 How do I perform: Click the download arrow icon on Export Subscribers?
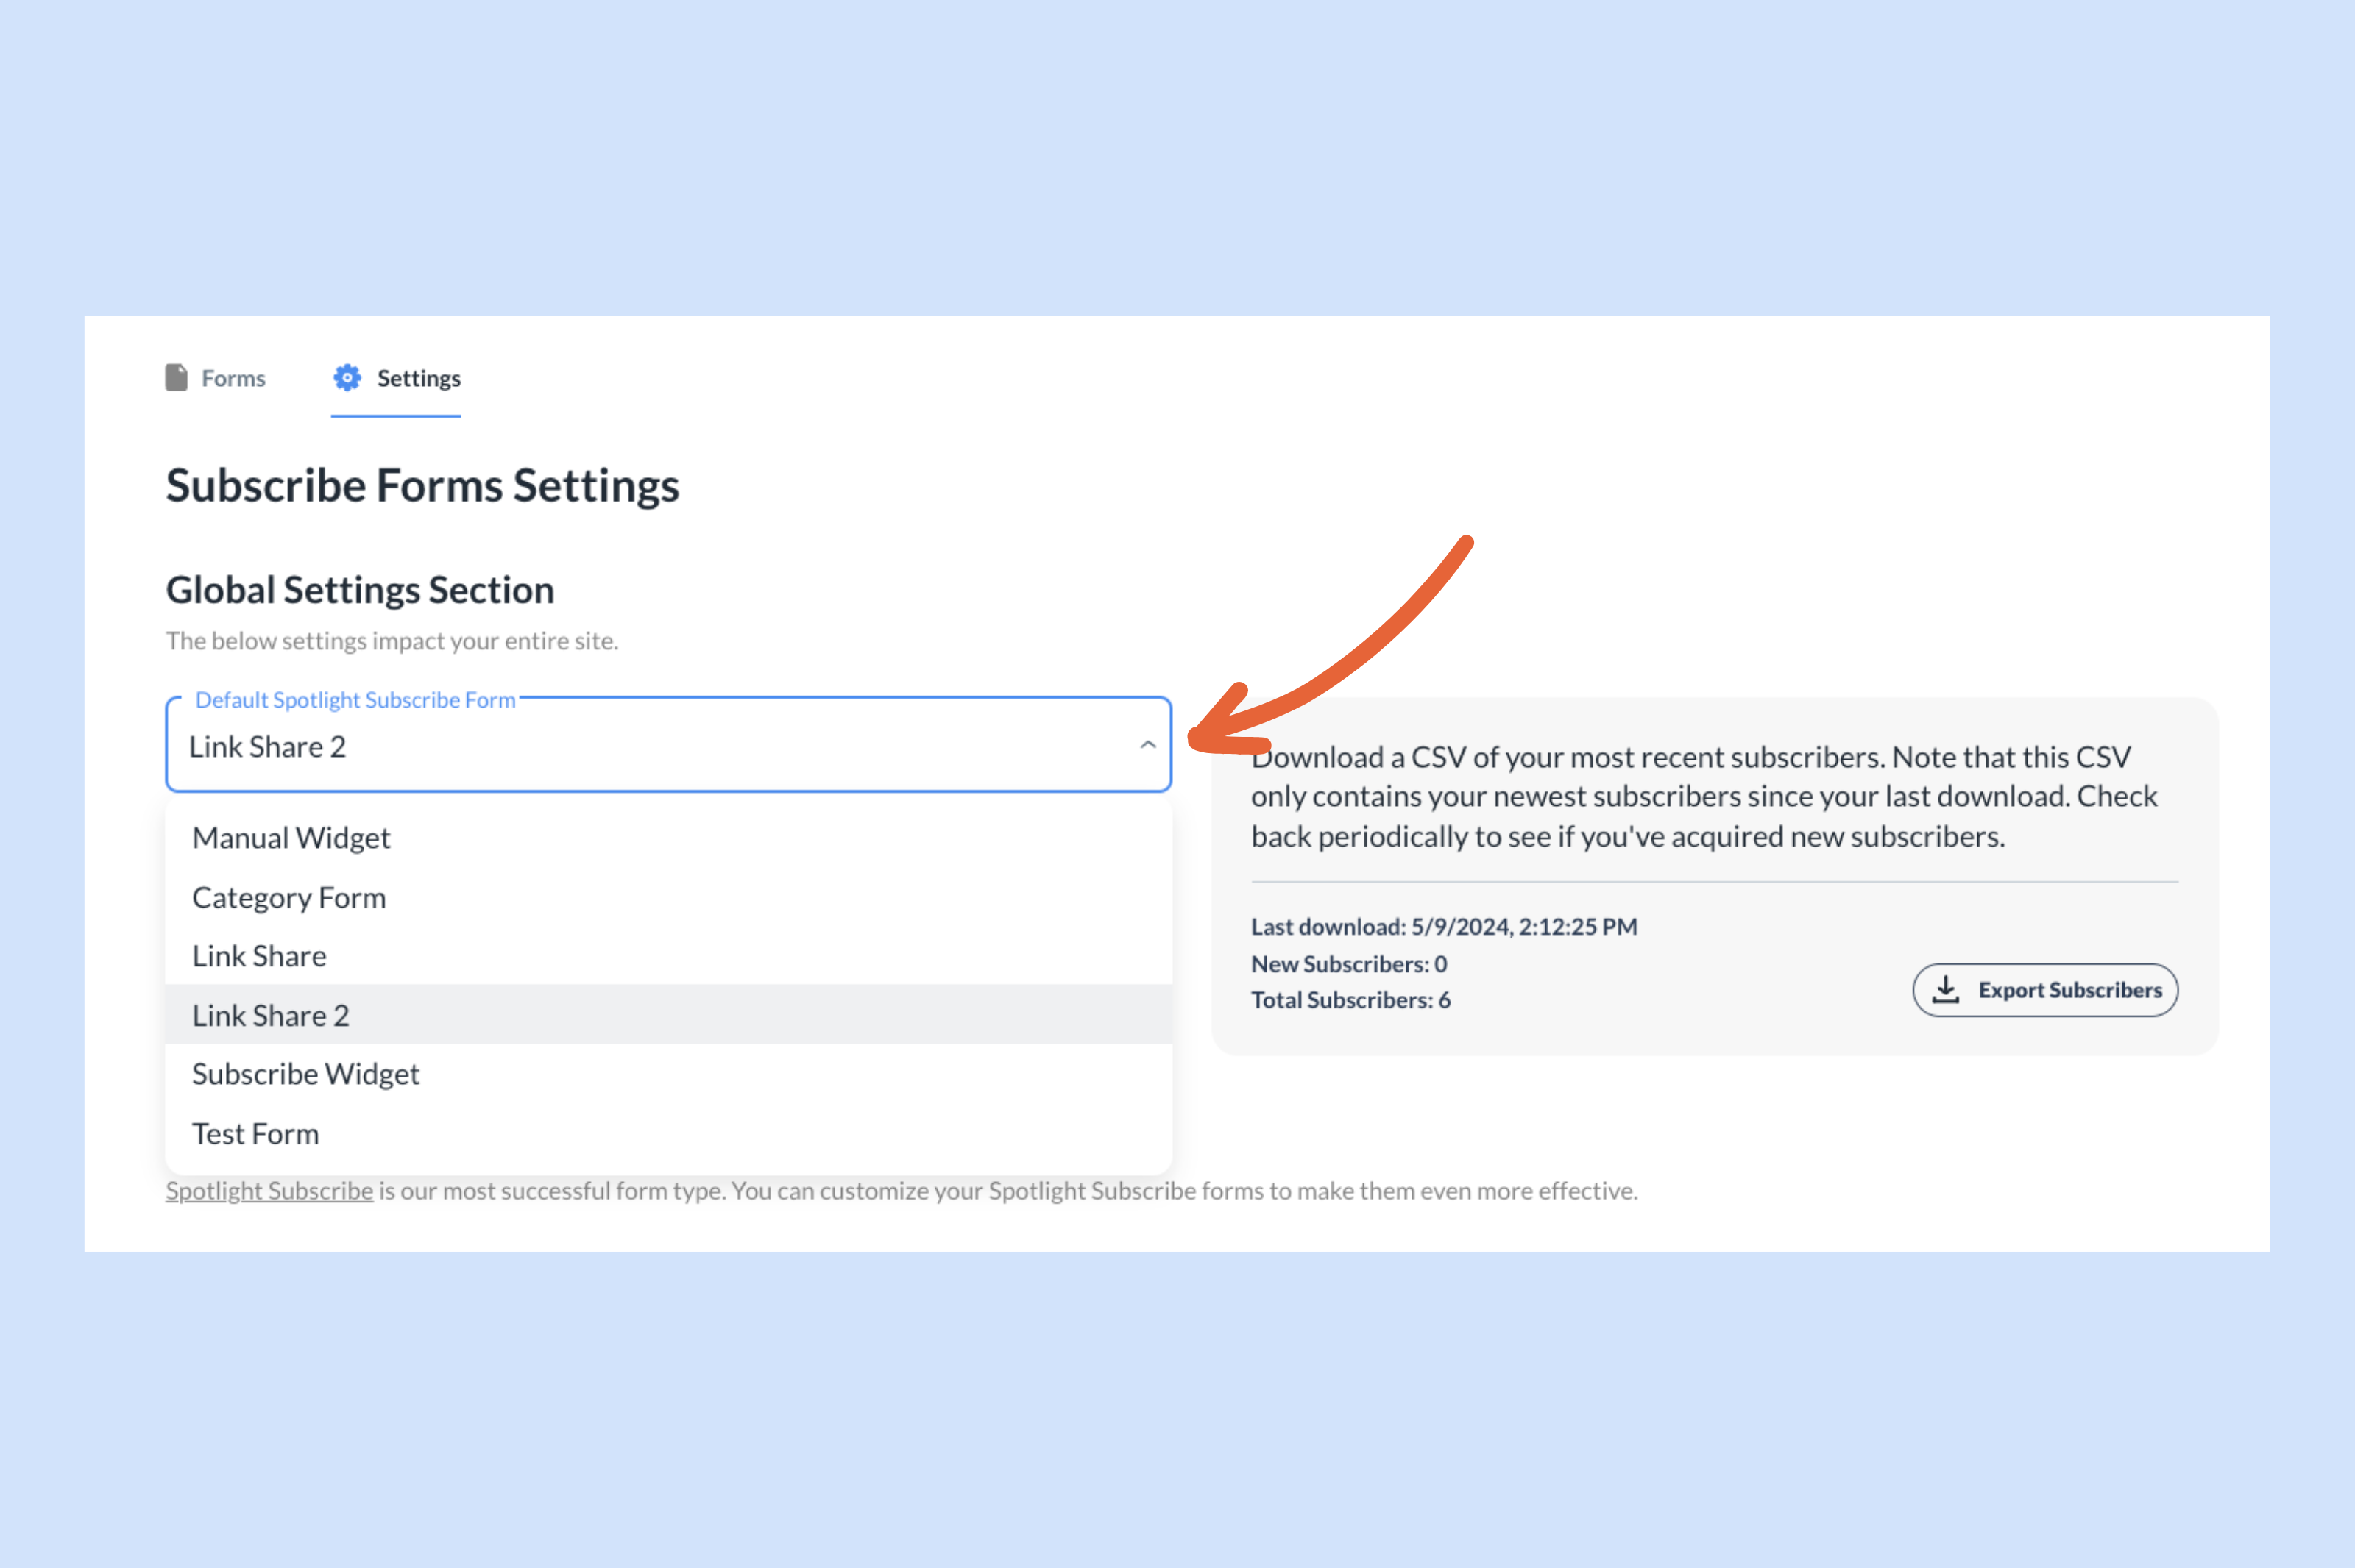(x=1945, y=989)
